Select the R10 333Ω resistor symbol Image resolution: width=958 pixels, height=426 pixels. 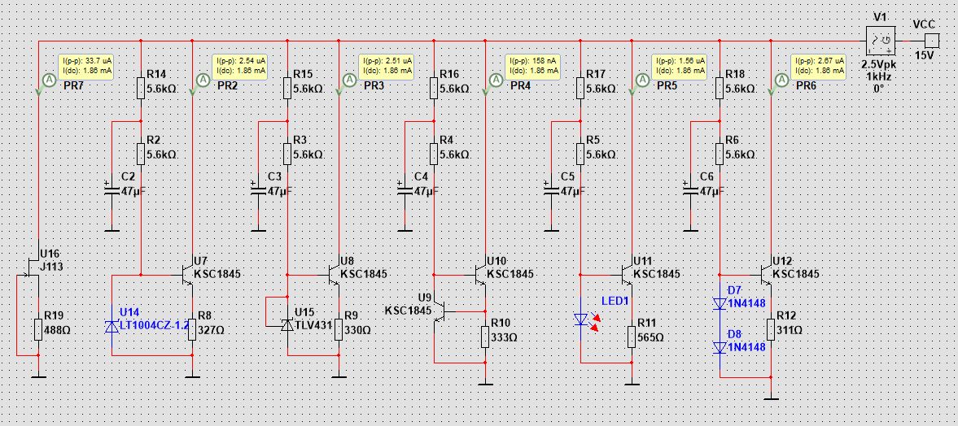point(486,337)
